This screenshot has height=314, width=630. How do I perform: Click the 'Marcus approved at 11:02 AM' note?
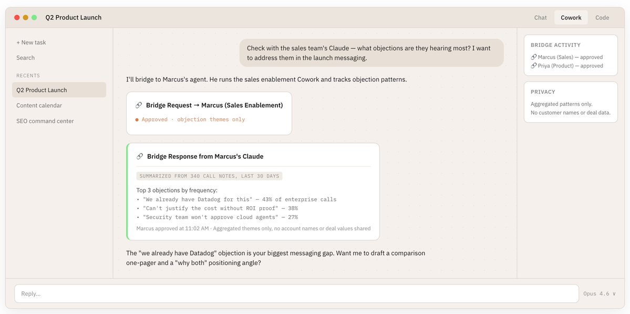(254, 228)
